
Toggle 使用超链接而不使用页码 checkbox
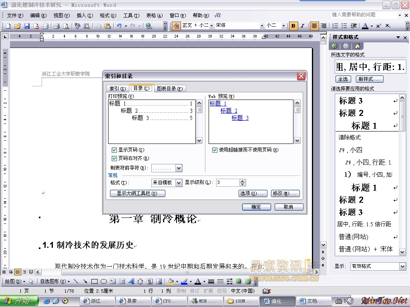pyautogui.click(x=215, y=150)
